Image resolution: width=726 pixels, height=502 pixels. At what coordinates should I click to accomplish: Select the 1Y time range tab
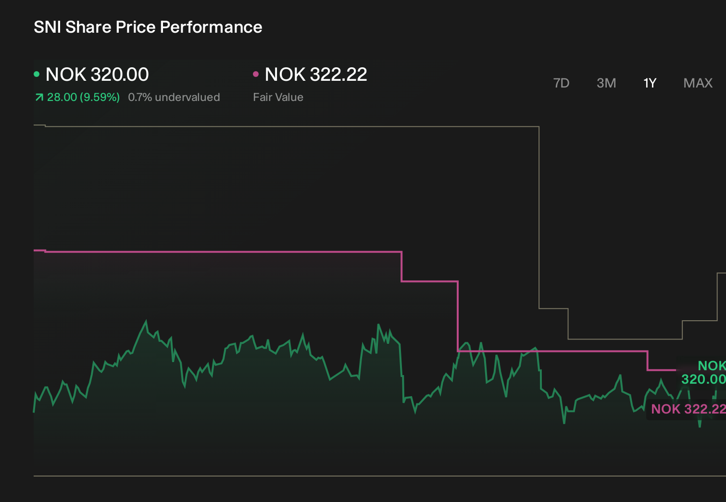click(650, 83)
